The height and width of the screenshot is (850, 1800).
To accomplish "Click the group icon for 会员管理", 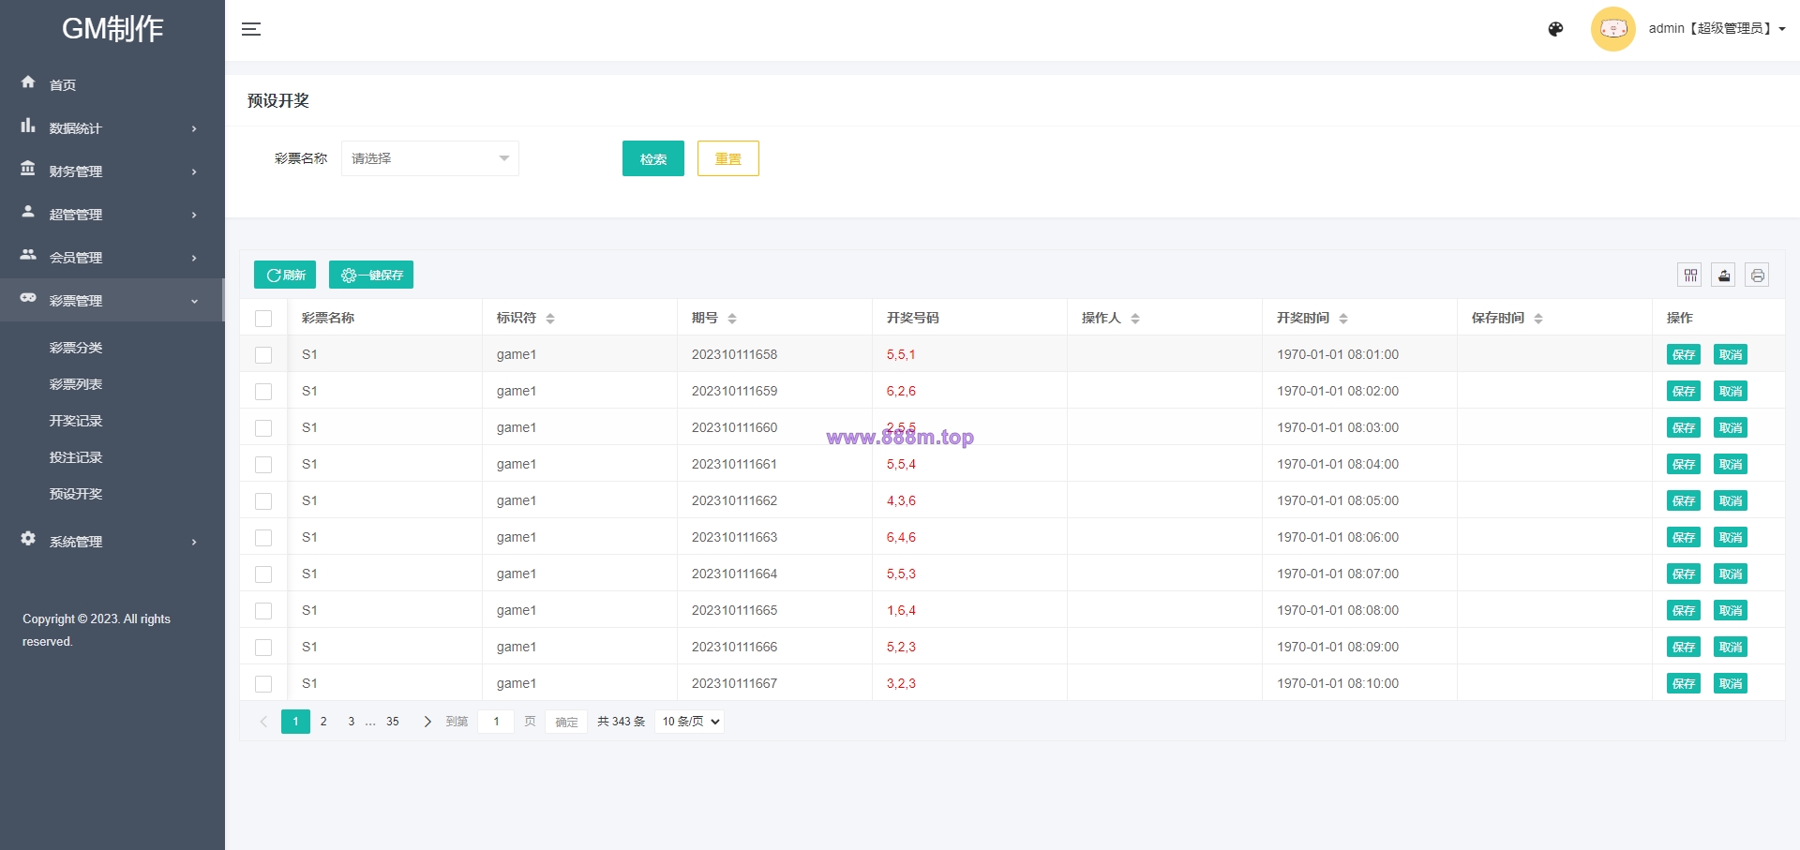I will click(28, 255).
